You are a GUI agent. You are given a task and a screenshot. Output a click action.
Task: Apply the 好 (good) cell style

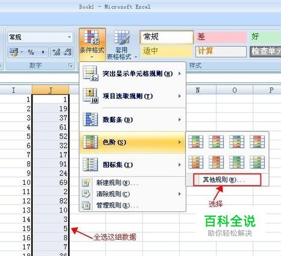point(265,37)
